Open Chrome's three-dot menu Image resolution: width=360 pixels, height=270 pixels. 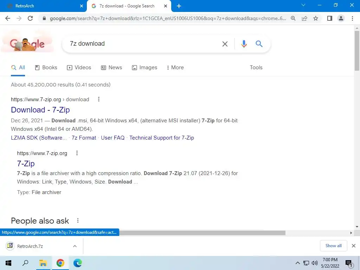352,18
